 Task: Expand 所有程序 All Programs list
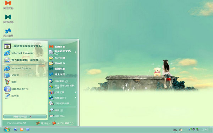[x=25, y=116]
